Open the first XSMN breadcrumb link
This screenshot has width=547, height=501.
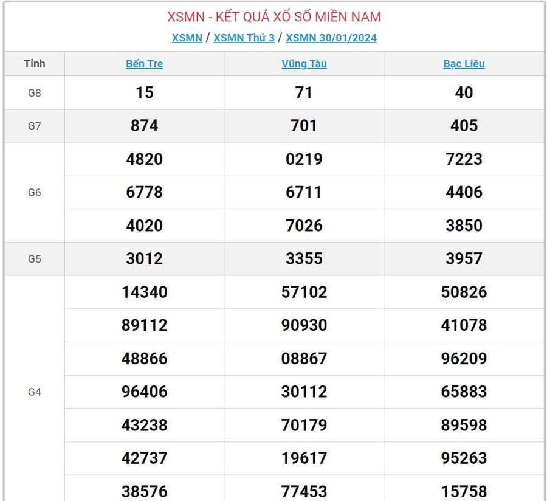(187, 38)
